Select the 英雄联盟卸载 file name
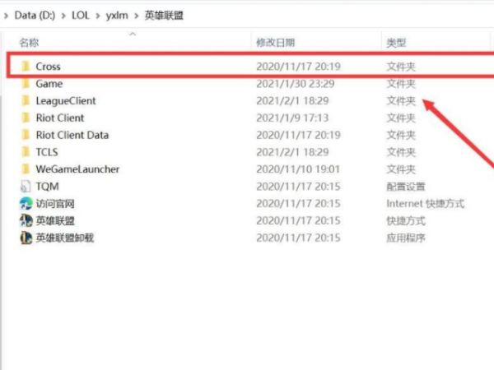The image size is (494, 370). click(65, 238)
